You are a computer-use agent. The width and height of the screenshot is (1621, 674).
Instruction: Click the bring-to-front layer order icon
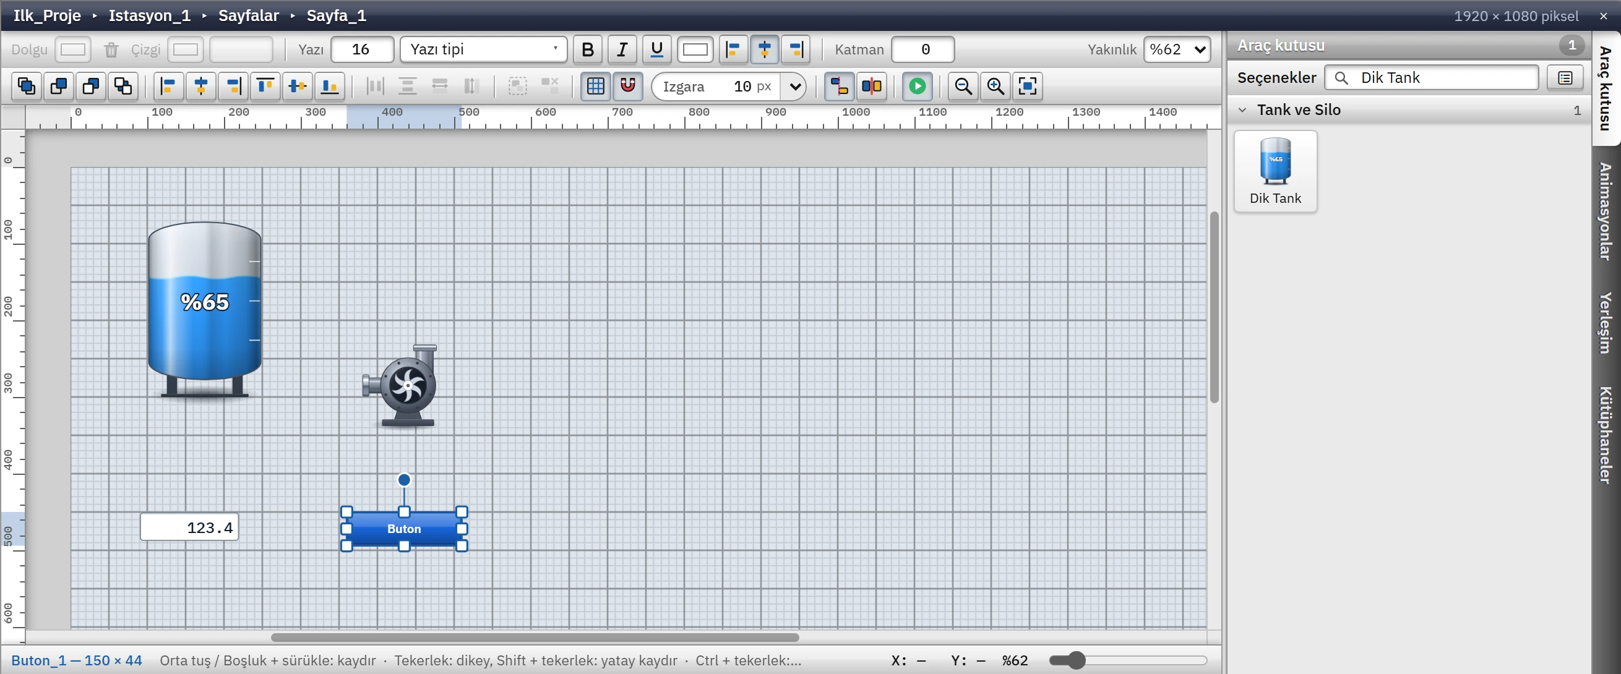pyautogui.click(x=27, y=86)
